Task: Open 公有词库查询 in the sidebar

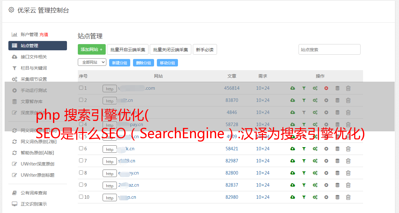Action: (x=34, y=193)
